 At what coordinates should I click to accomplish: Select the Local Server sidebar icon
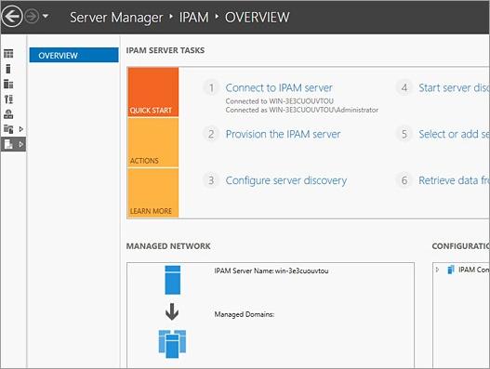coord(8,69)
